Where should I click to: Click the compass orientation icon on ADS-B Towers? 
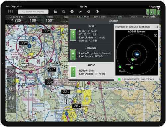pyautogui.click(x=155, y=35)
